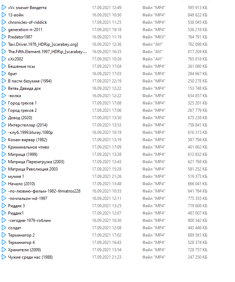Click the icon beside Терминатор 4
Viewport: 235px width, 282px height.
pyautogui.click(x=4, y=242)
